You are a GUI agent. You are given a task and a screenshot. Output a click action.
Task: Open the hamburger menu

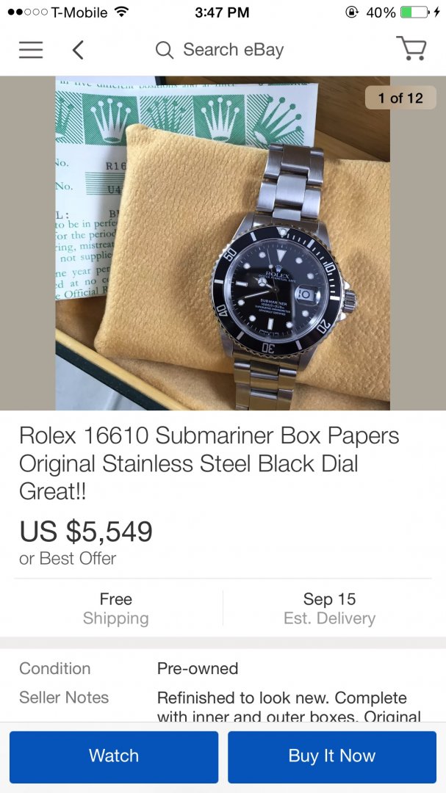[31, 50]
